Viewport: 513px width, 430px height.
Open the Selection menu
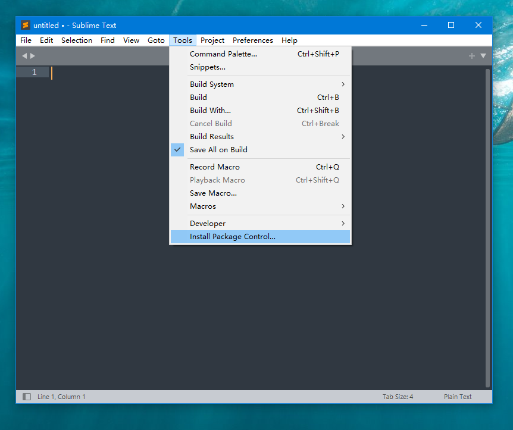pos(77,40)
